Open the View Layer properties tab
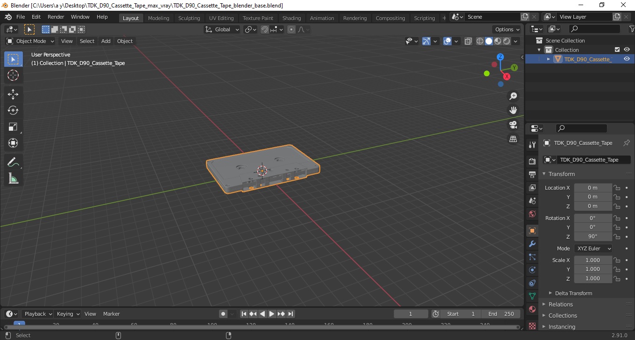 coord(532,187)
